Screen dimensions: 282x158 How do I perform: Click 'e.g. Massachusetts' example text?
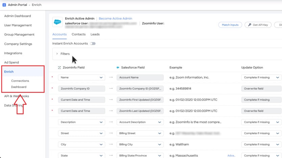click(x=184, y=156)
